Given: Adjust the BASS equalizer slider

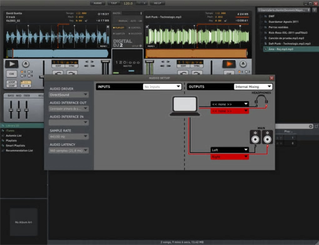Looking at the screenshot, I should pyautogui.click(x=11, y=109).
